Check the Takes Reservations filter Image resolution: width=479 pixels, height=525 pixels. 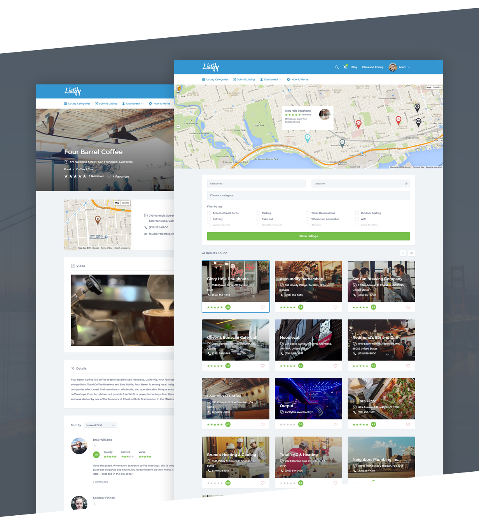[x=308, y=213]
